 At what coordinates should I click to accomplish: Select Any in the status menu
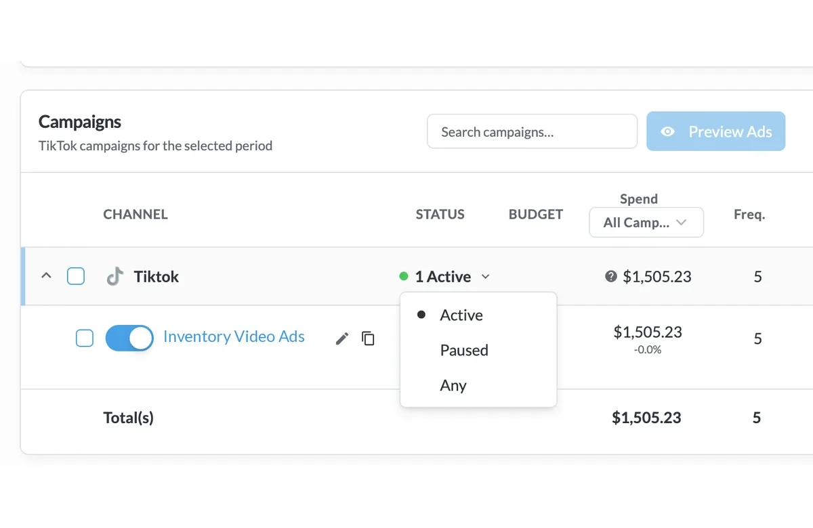coord(478,385)
